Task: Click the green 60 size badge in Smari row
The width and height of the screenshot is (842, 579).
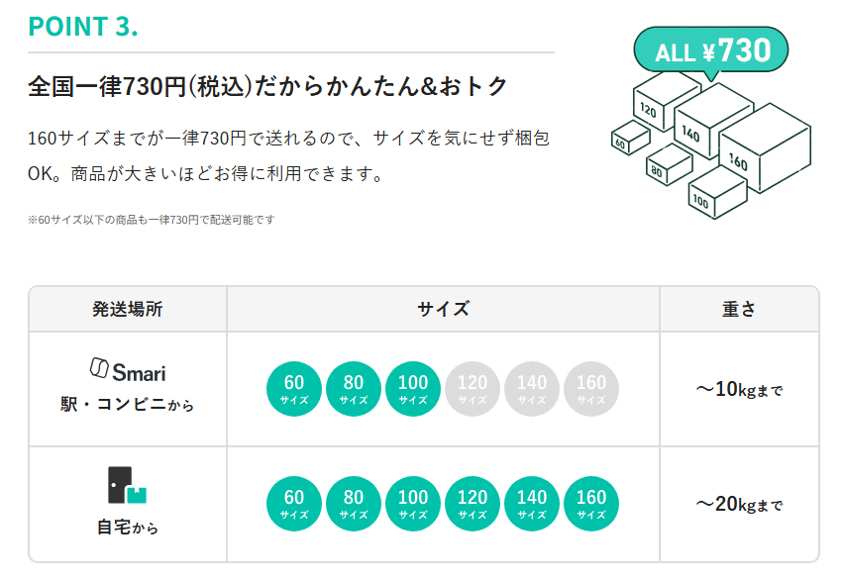Action: coord(294,389)
